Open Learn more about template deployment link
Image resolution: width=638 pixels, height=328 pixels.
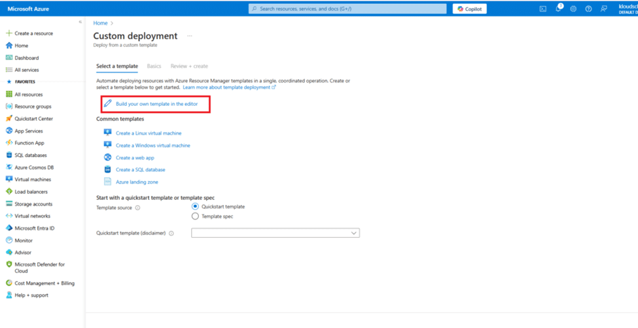228,87
